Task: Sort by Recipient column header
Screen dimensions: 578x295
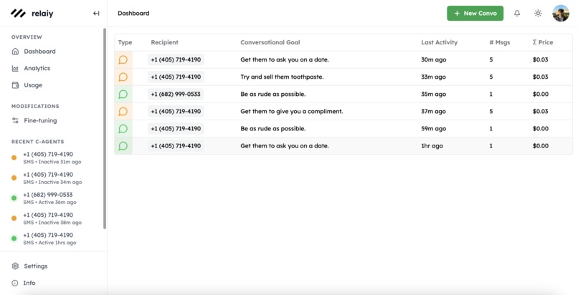Action: coord(164,42)
